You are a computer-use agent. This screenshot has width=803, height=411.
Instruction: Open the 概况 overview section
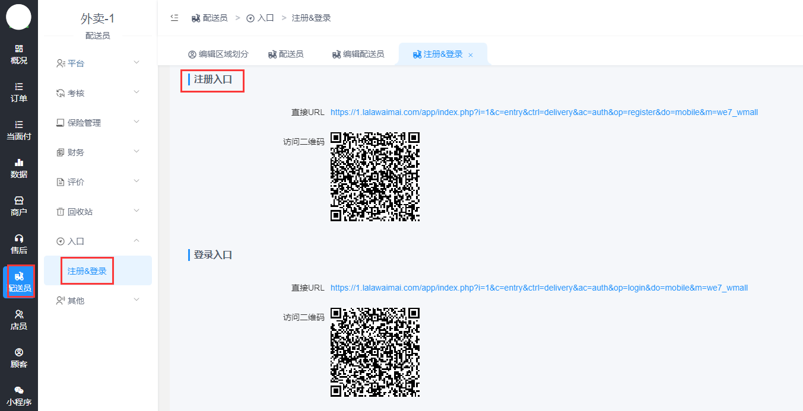coord(19,54)
